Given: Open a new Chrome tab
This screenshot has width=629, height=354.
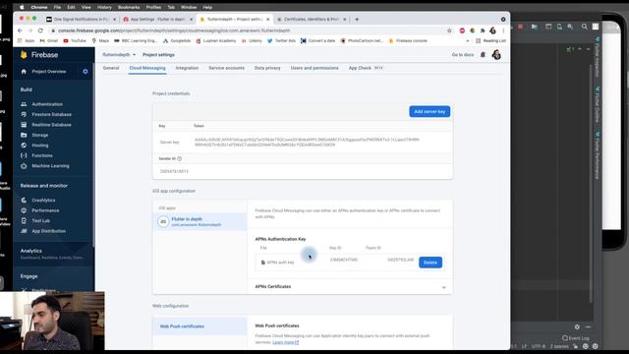Looking at the screenshot, I should (357, 20).
